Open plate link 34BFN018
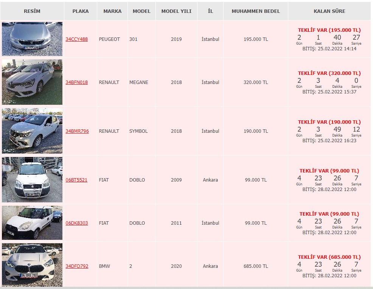The image size is (373, 289). point(76,82)
